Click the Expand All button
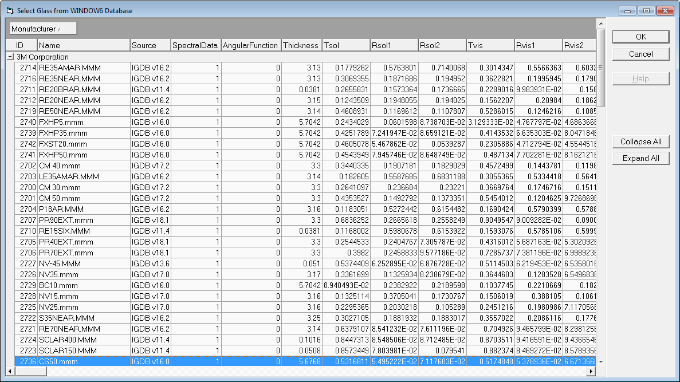680x382 pixels. pos(640,158)
